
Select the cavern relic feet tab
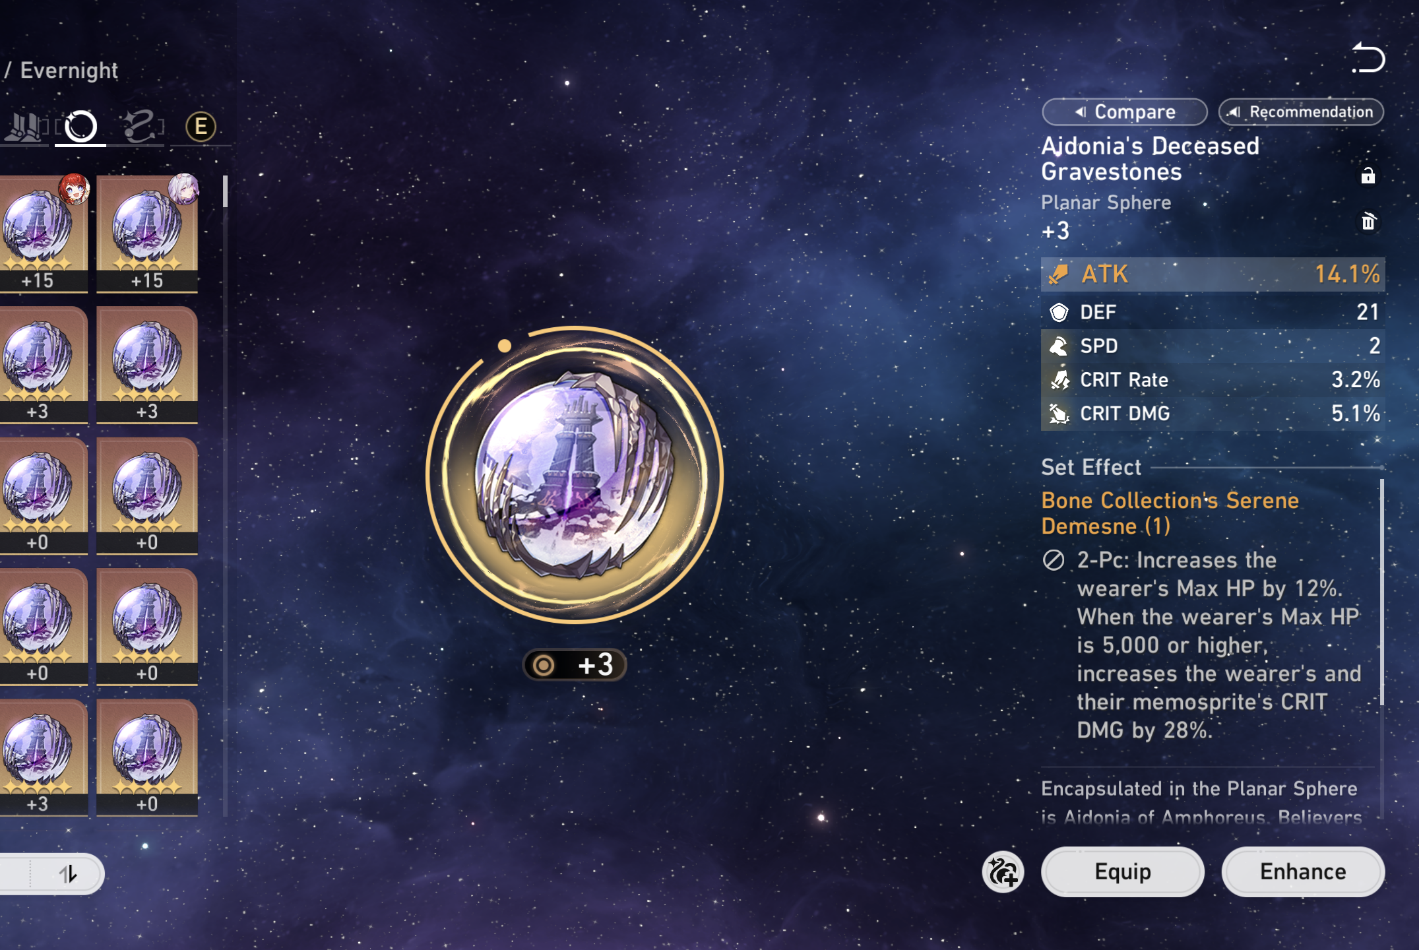(24, 127)
